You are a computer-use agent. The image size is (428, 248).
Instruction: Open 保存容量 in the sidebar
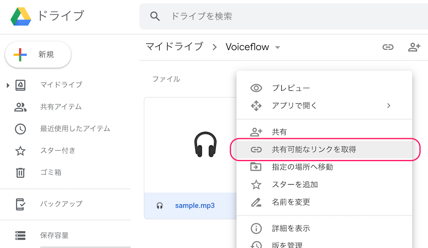pyautogui.click(x=54, y=235)
